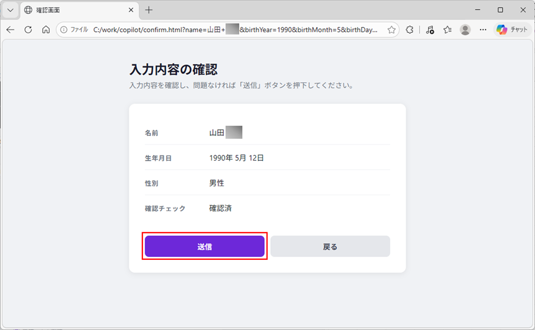Image resolution: width=535 pixels, height=330 pixels.
Task: Open the Extensions puzzle icon
Action: [x=409, y=30]
